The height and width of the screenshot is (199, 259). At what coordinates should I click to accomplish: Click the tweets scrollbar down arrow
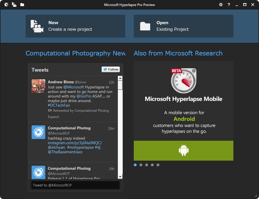[120, 177]
